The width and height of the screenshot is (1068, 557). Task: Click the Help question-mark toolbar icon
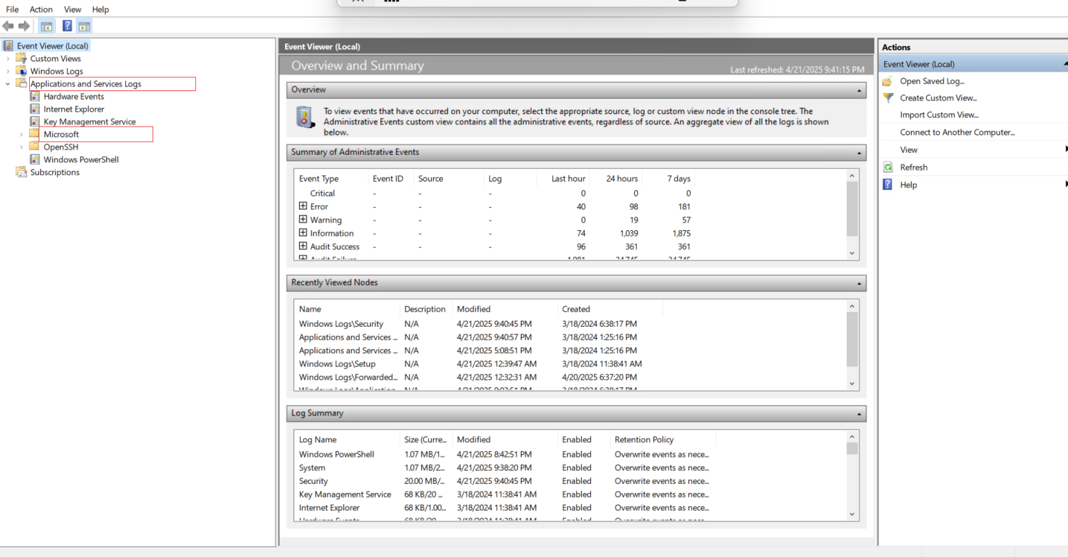(x=66, y=26)
